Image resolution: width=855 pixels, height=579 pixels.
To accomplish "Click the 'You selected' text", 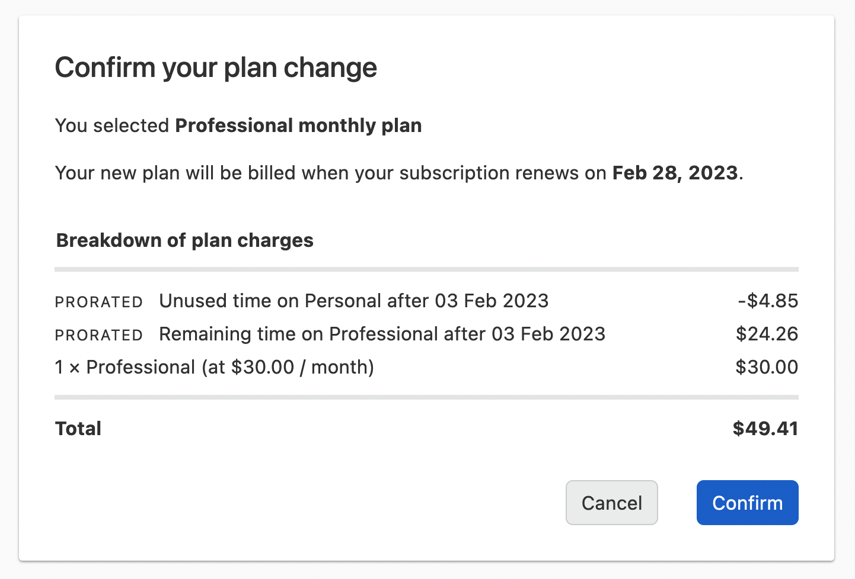I will point(112,126).
